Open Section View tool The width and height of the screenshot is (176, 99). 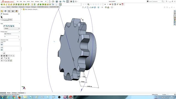click(92, 7)
